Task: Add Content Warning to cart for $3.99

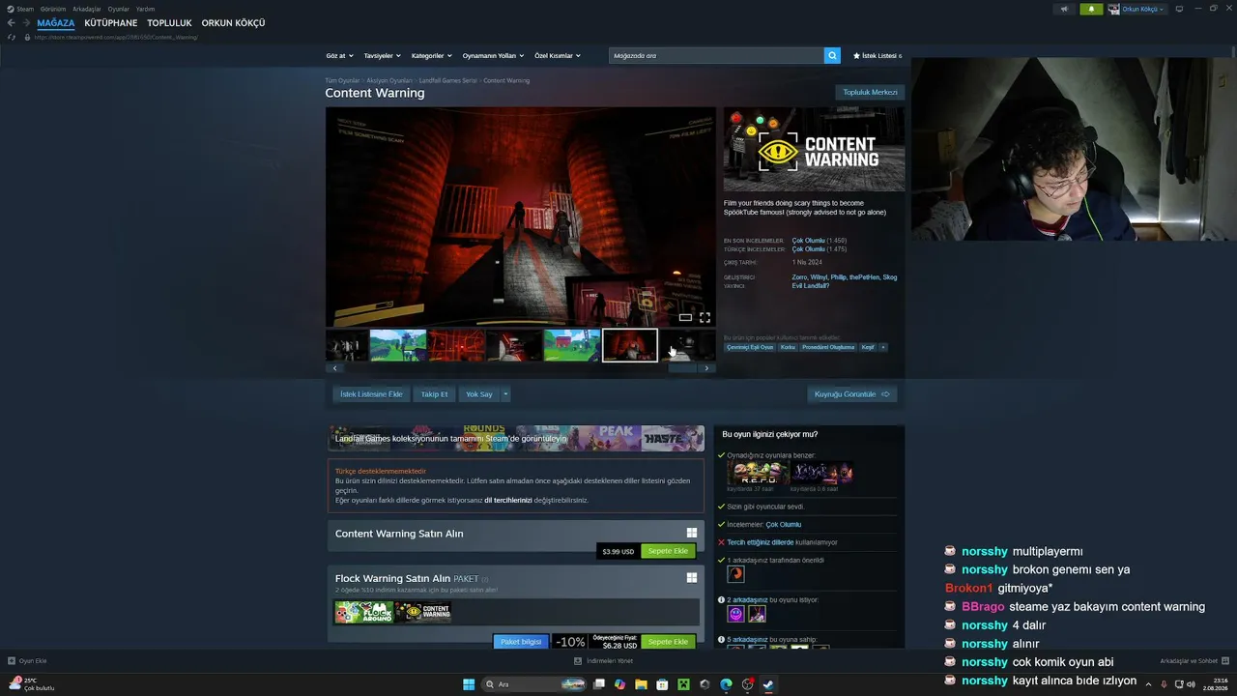Action: click(668, 551)
